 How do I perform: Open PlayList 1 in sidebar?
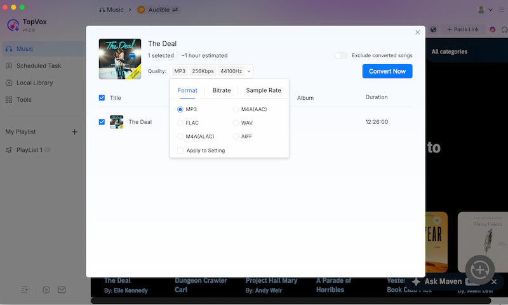(28, 150)
